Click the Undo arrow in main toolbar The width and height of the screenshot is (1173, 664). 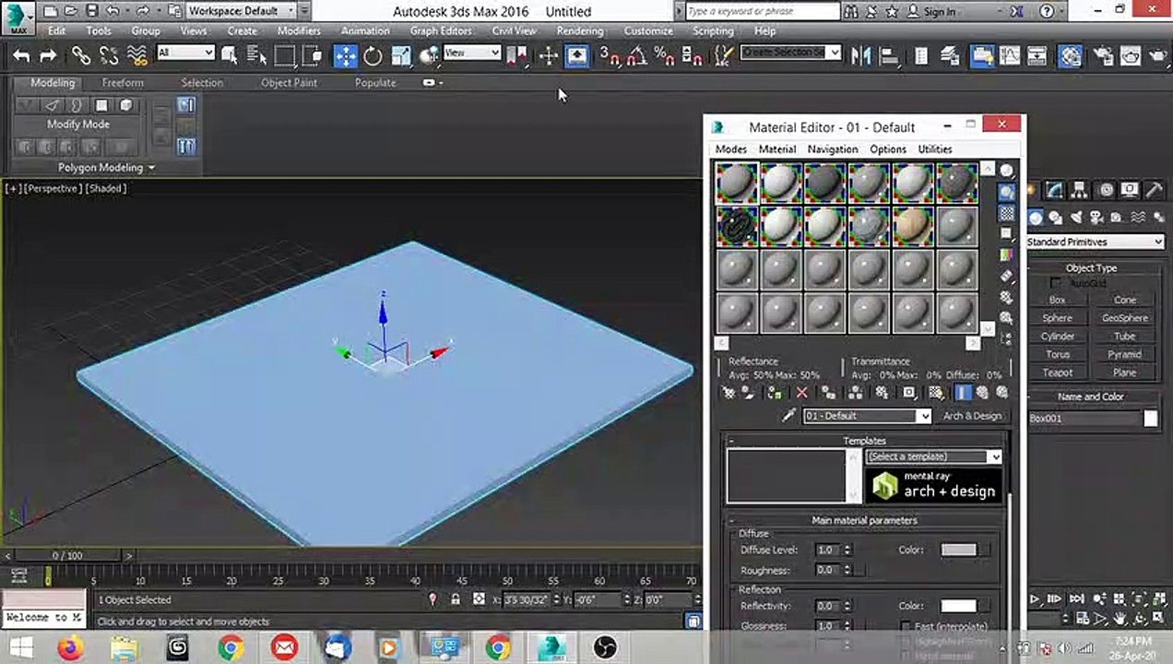(x=21, y=55)
